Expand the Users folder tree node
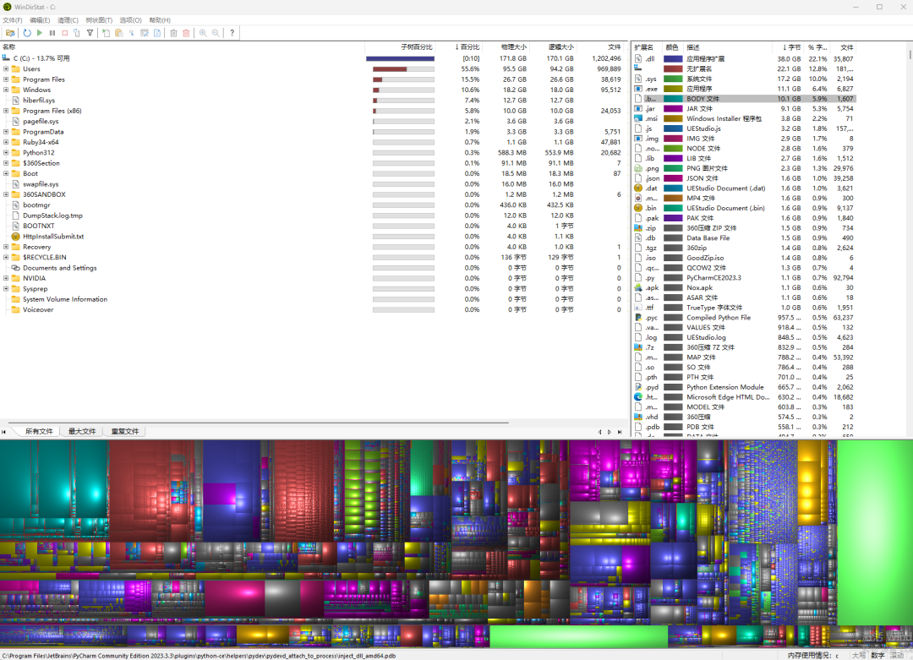913x660 pixels. 6,69
